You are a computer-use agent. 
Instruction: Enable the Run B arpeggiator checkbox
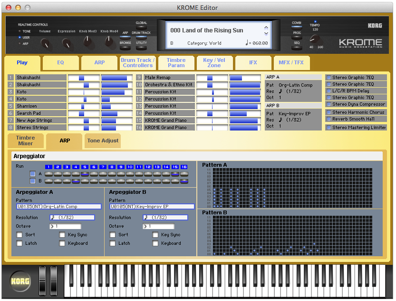coord(32,181)
